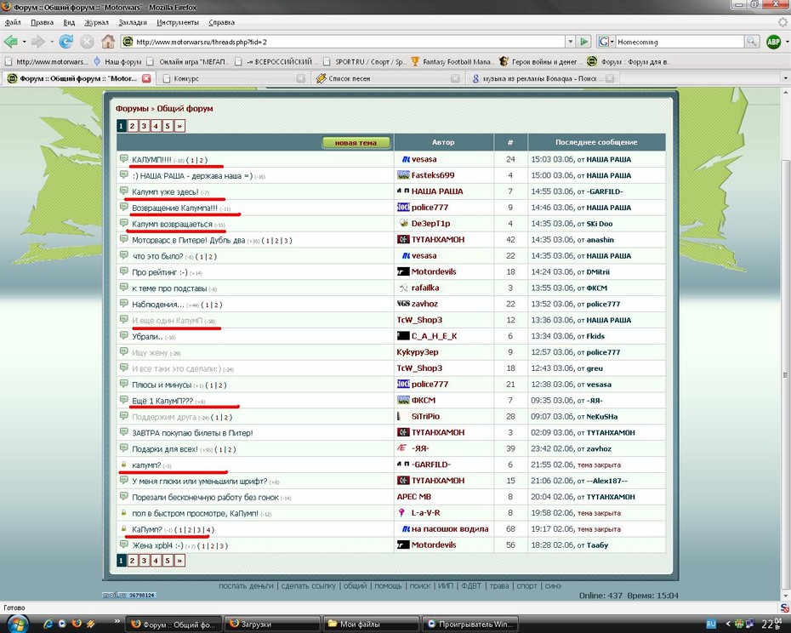Open the Back button history dropdown arrow
This screenshot has width=791, height=633.
pyautogui.click(x=24, y=42)
